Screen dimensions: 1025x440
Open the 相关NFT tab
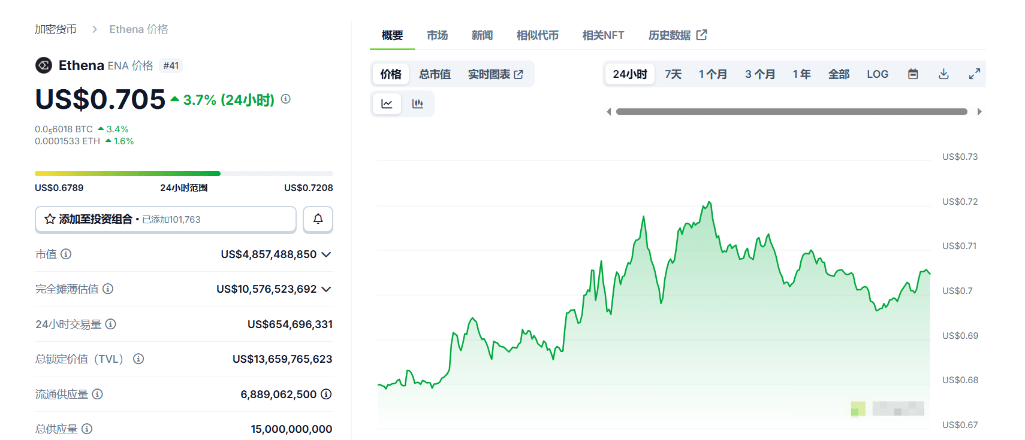pyautogui.click(x=604, y=35)
